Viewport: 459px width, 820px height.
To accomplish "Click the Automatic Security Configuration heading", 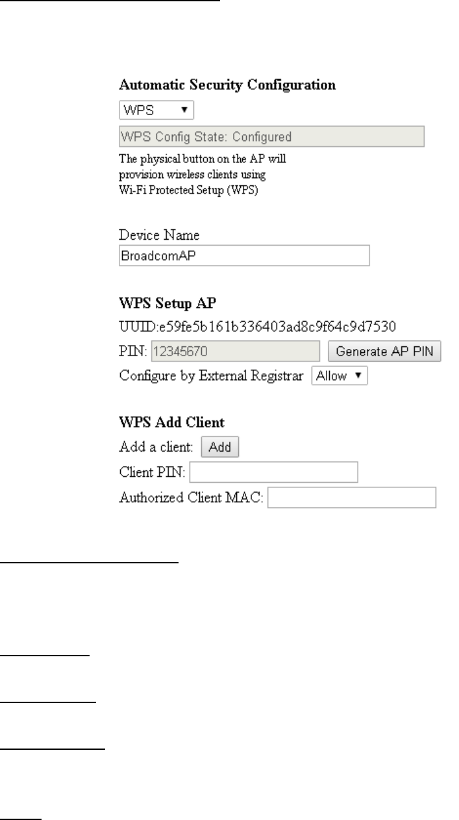I will (x=227, y=84).
